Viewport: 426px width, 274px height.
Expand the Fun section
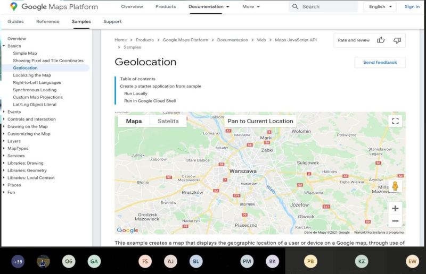[4, 192]
